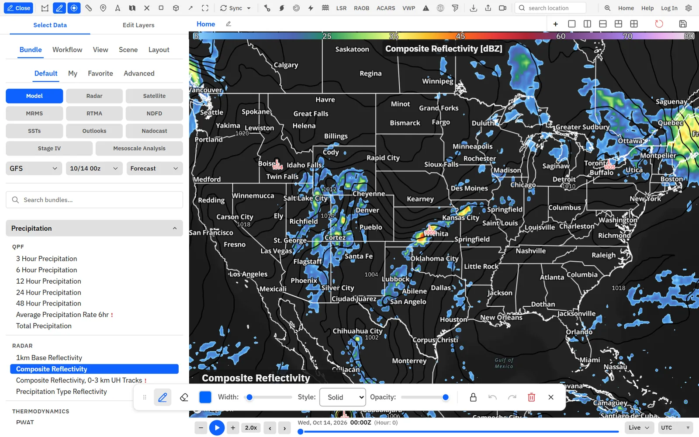This screenshot has height=437, width=699.
Task: Open the Live mode dropdown
Action: pyautogui.click(x=639, y=427)
